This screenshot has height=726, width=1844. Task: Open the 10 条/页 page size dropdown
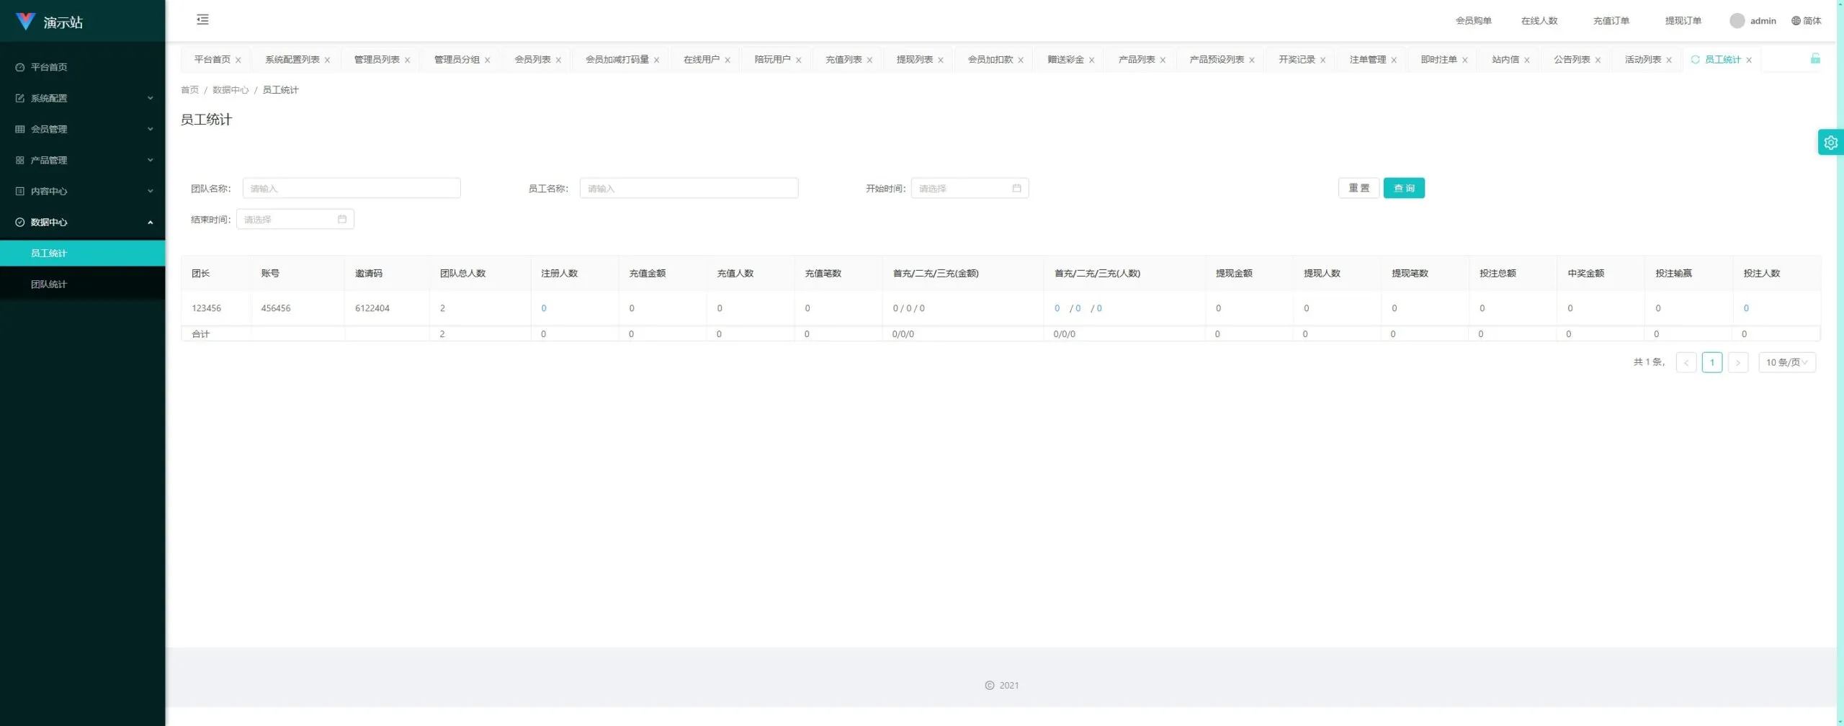pos(1786,362)
